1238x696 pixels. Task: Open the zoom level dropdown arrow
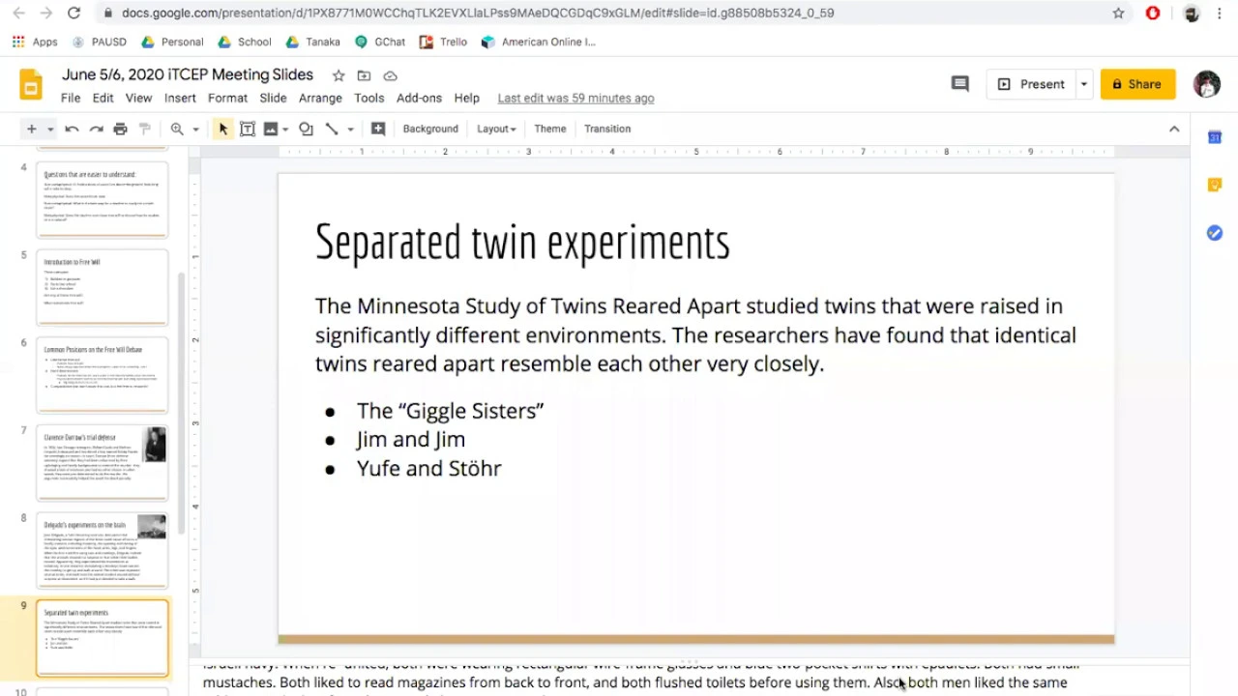point(195,130)
